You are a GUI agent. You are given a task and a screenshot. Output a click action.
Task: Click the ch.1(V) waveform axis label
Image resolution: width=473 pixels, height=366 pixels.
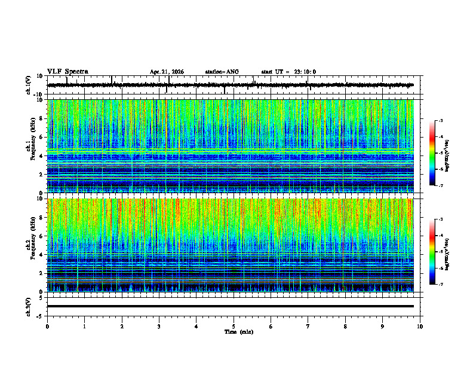29,85
